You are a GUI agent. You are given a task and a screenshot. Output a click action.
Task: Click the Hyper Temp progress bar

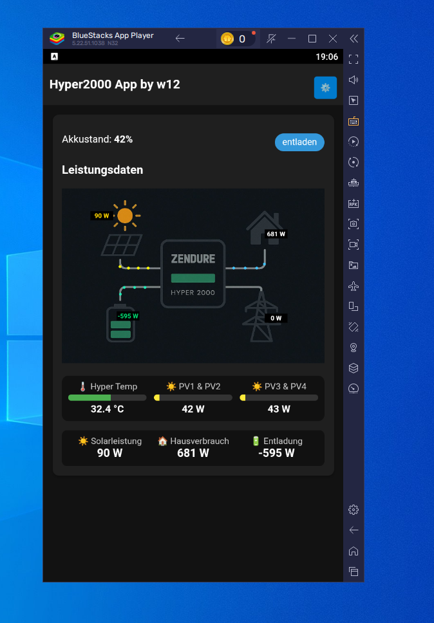pyautogui.click(x=108, y=398)
